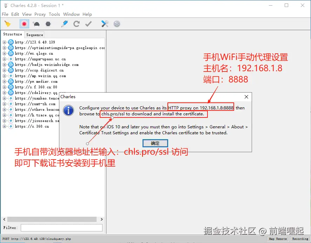Click the Recording status button
The width and height of the screenshot is (311, 243).
tap(300, 239)
